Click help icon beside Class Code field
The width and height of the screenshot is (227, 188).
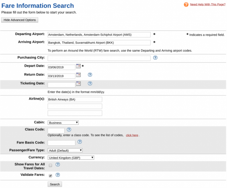(69, 129)
